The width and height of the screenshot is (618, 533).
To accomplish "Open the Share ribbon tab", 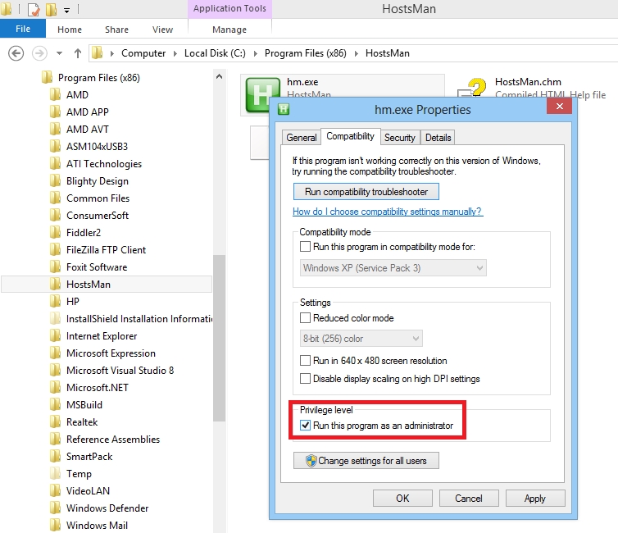I will click(x=116, y=30).
